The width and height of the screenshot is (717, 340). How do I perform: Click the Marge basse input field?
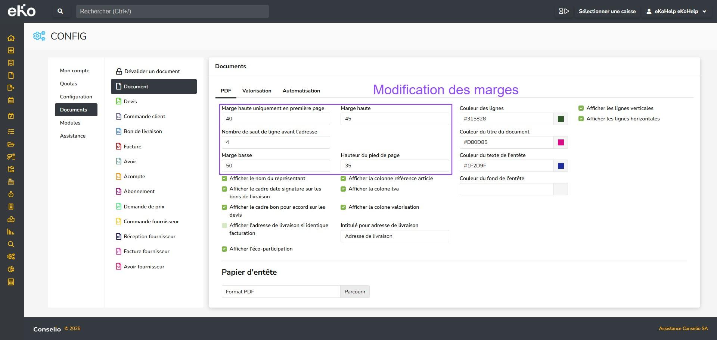tap(276, 166)
